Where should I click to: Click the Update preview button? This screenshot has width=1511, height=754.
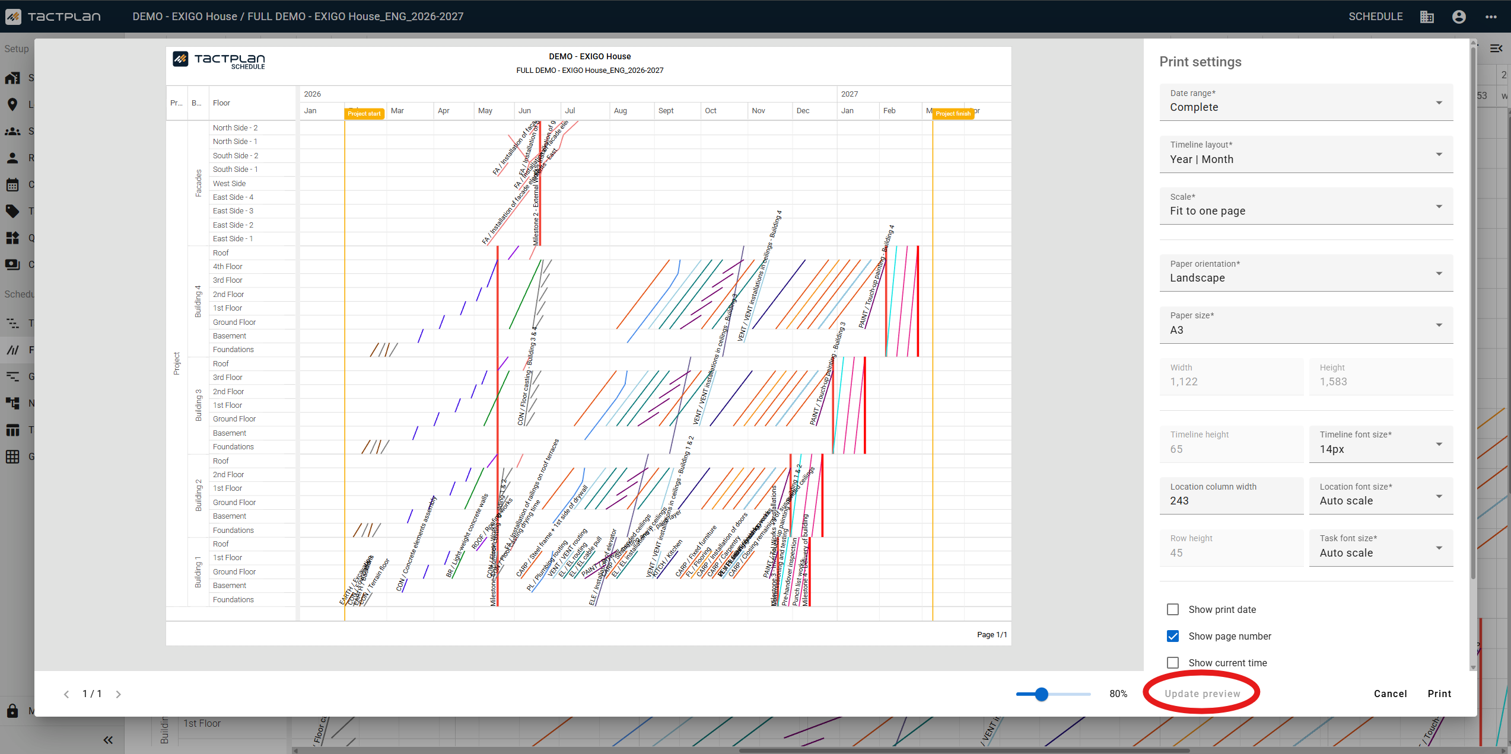[1203, 694]
